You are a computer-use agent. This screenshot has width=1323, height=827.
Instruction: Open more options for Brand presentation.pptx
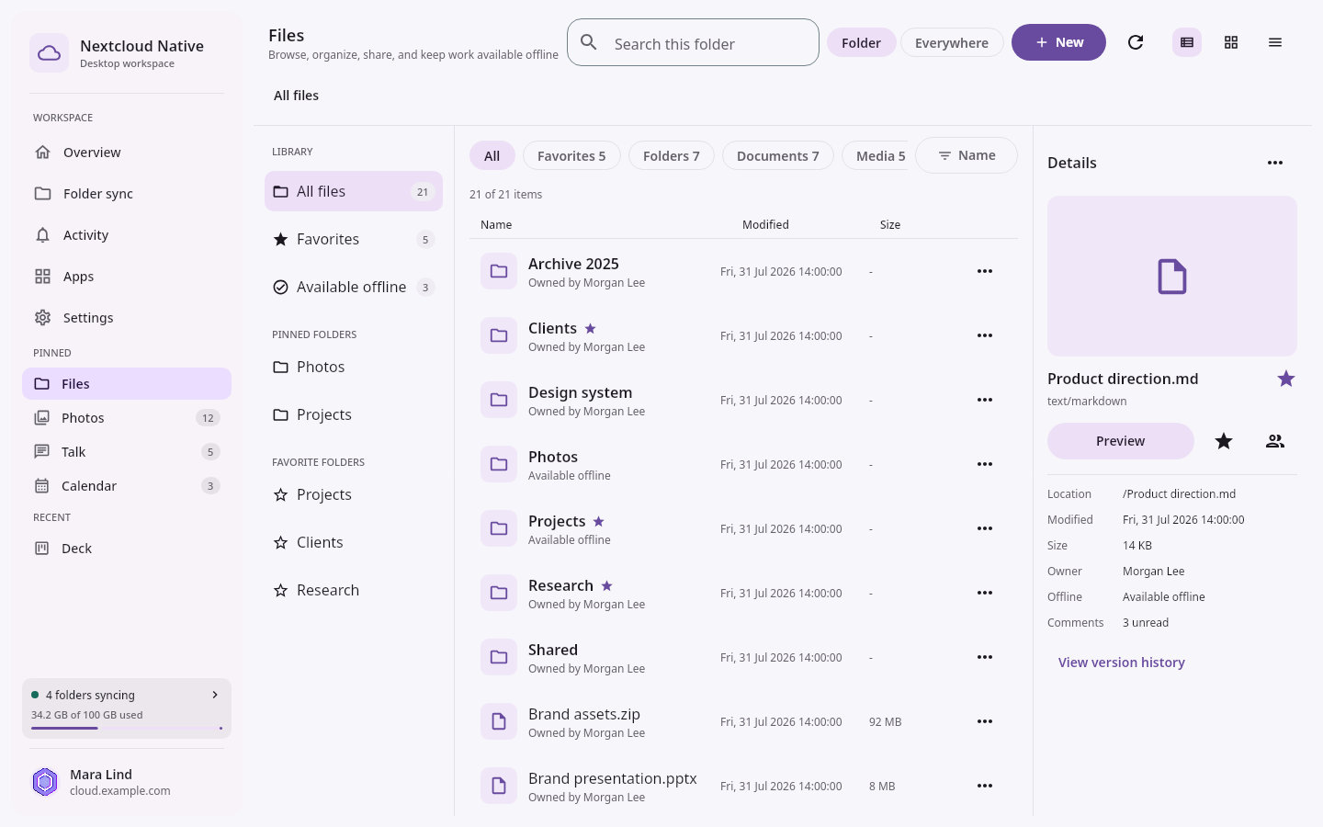(985, 786)
